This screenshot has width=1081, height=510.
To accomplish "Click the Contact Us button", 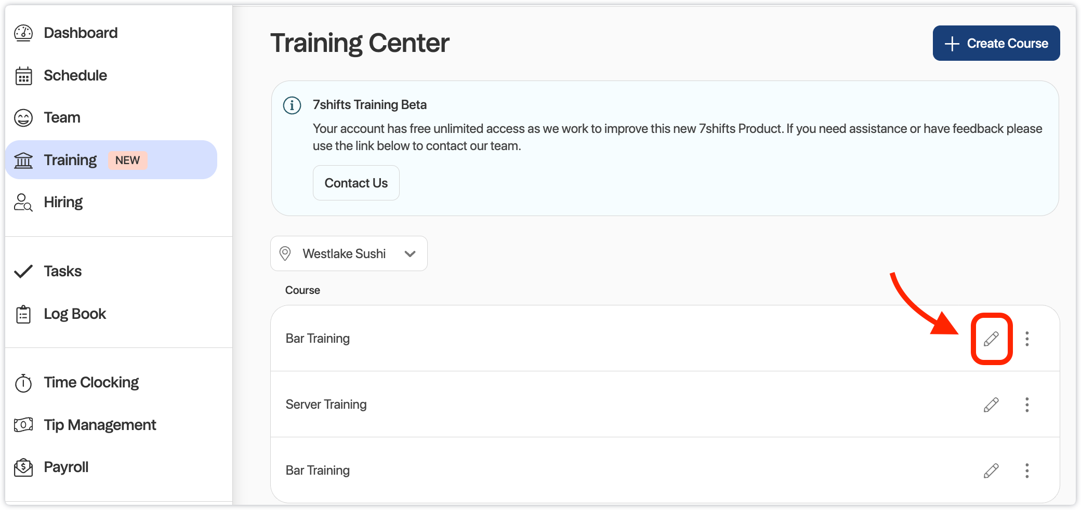I will [355, 183].
